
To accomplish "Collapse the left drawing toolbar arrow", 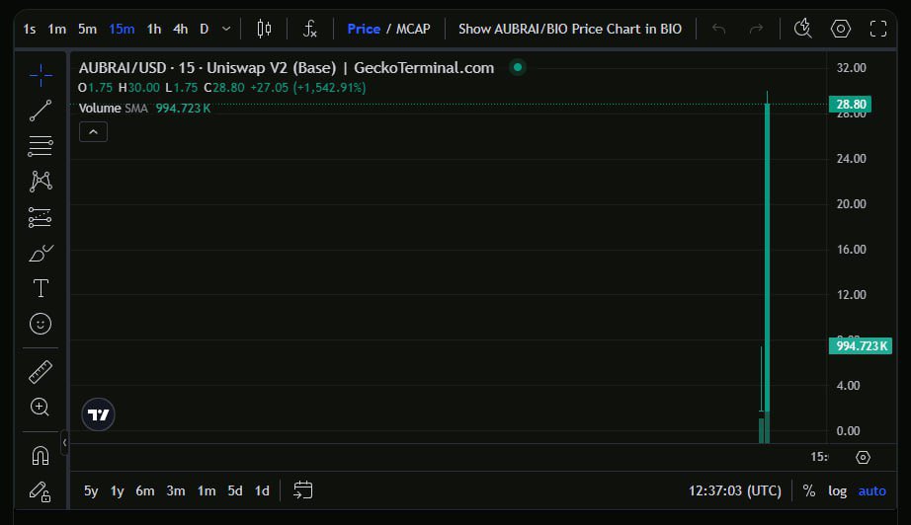I will coord(64,443).
